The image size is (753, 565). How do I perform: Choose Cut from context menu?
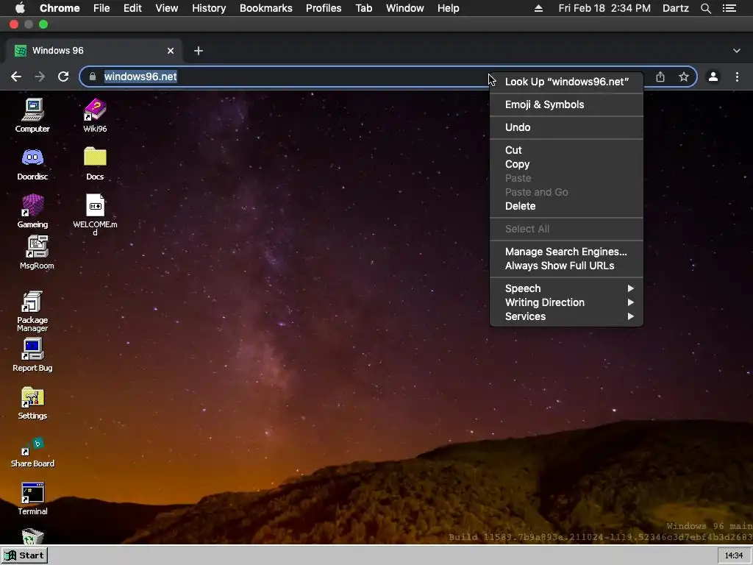click(x=567, y=150)
